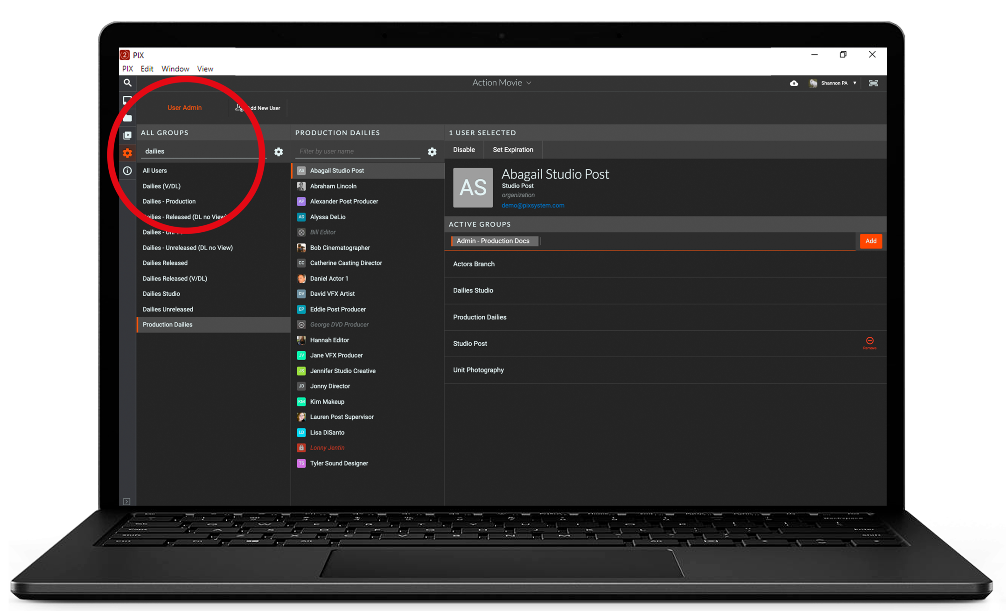The height and width of the screenshot is (611, 1006).
Task: Click the fullscreen icon at top right
Action: pyautogui.click(x=873, y=83)
